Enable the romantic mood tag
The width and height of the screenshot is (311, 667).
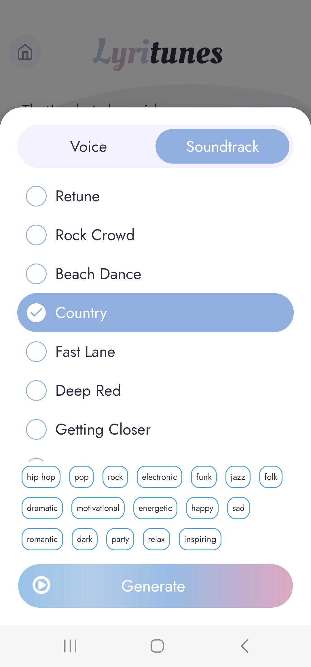[x=42, y=539]
